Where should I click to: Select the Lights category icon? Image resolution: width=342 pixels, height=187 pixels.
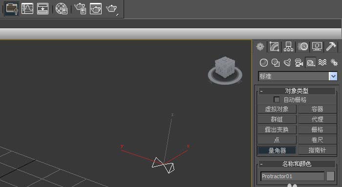[287, 63]
